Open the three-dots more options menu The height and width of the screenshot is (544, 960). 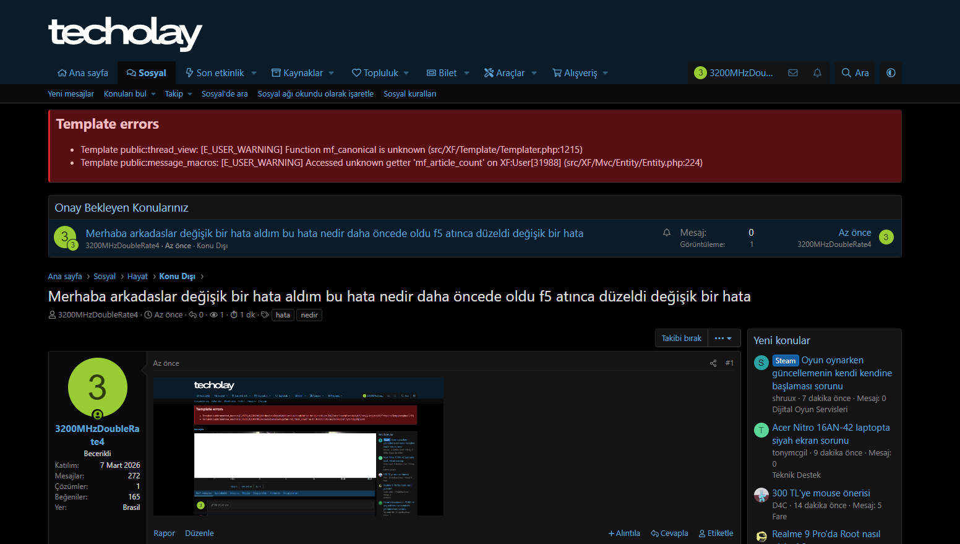coord(724,339)
